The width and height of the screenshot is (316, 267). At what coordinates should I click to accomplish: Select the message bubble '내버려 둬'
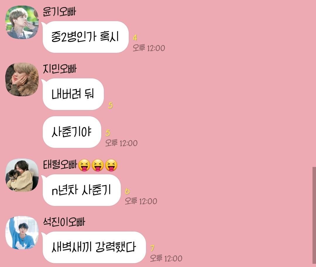(x=73, y=94)
